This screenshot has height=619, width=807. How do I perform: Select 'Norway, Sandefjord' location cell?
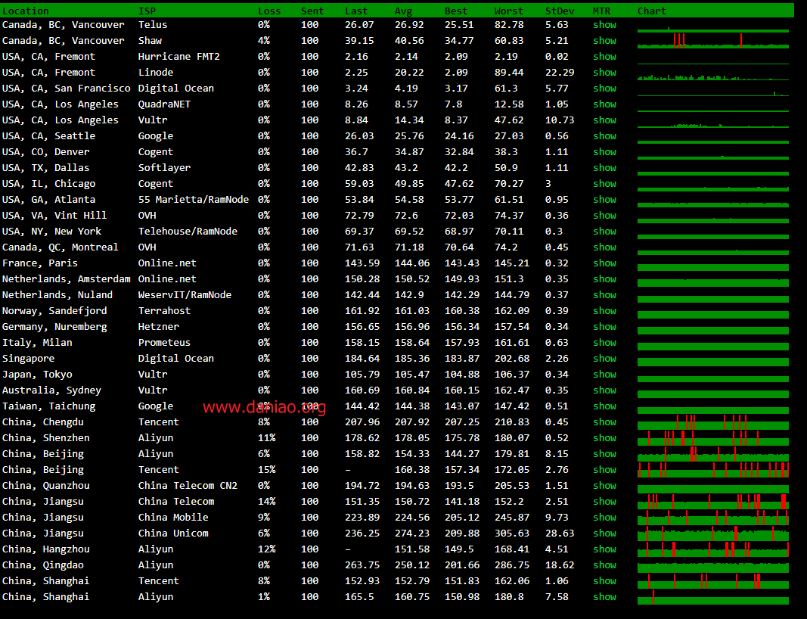point(54,311)
